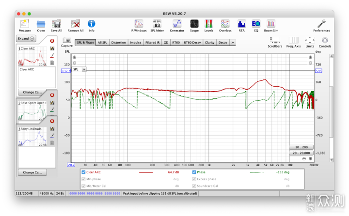Viewport: 349px width, 216px height.
Task: Launch the signal Generator
Action: tap(177, 26)
